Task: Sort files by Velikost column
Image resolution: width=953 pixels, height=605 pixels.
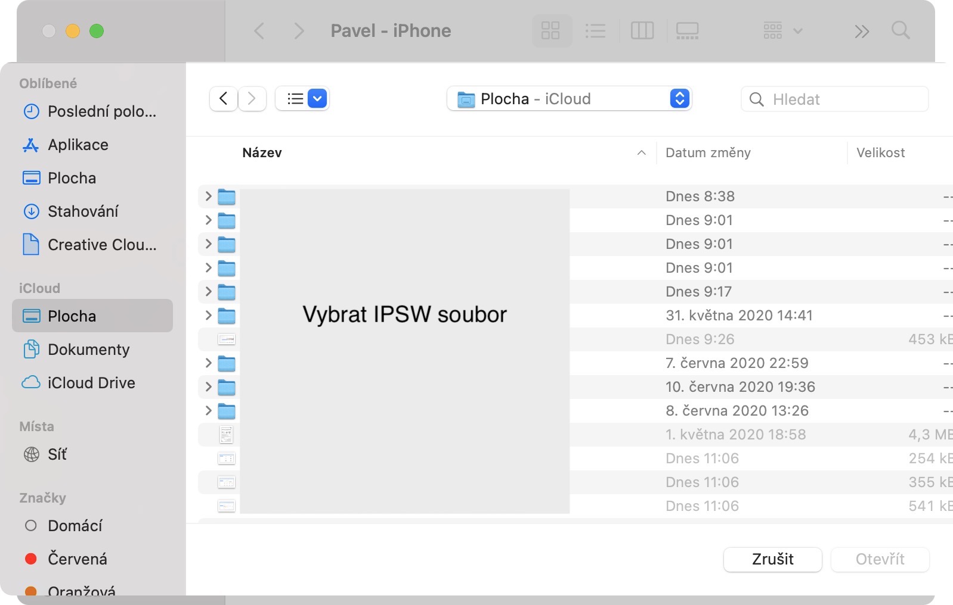Action: tap(880, 153)
